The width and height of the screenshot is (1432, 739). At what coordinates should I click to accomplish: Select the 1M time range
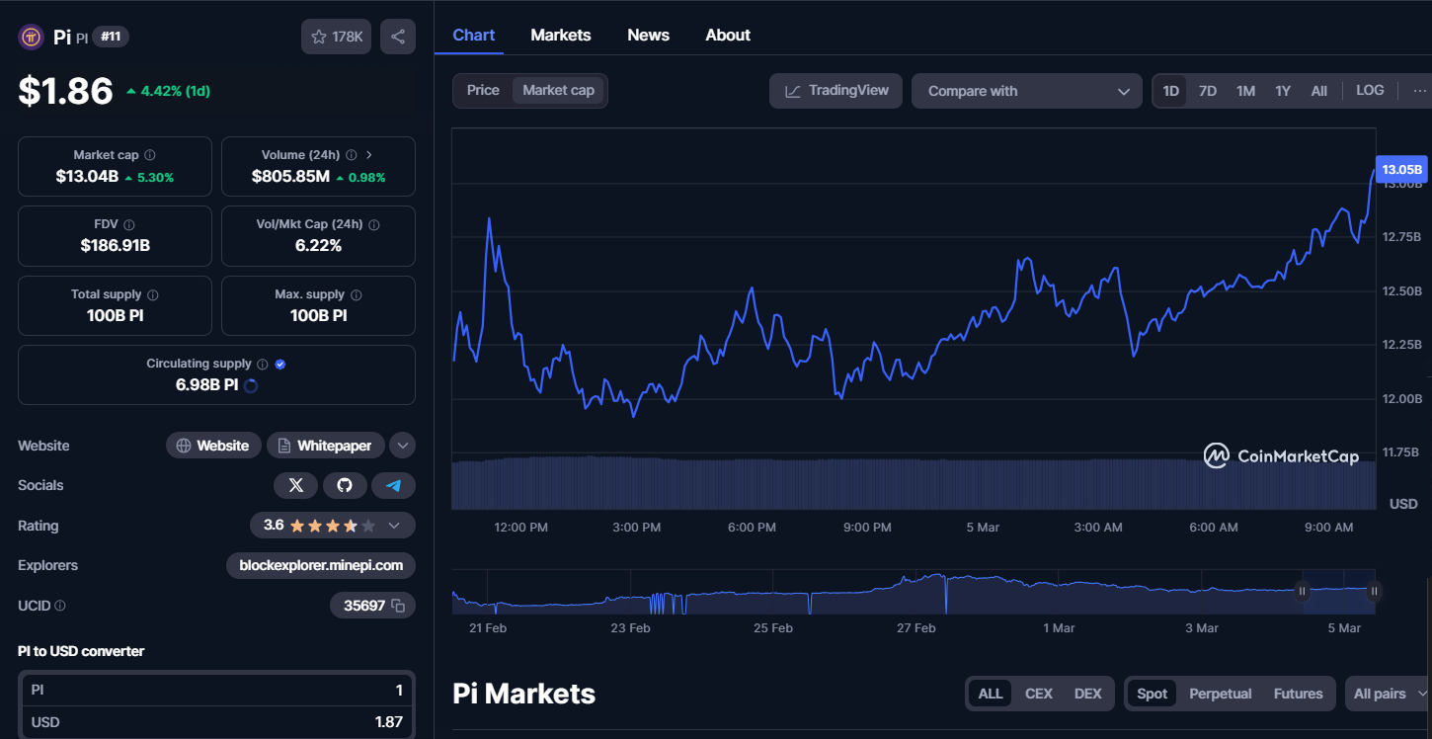pos(1245,91)
